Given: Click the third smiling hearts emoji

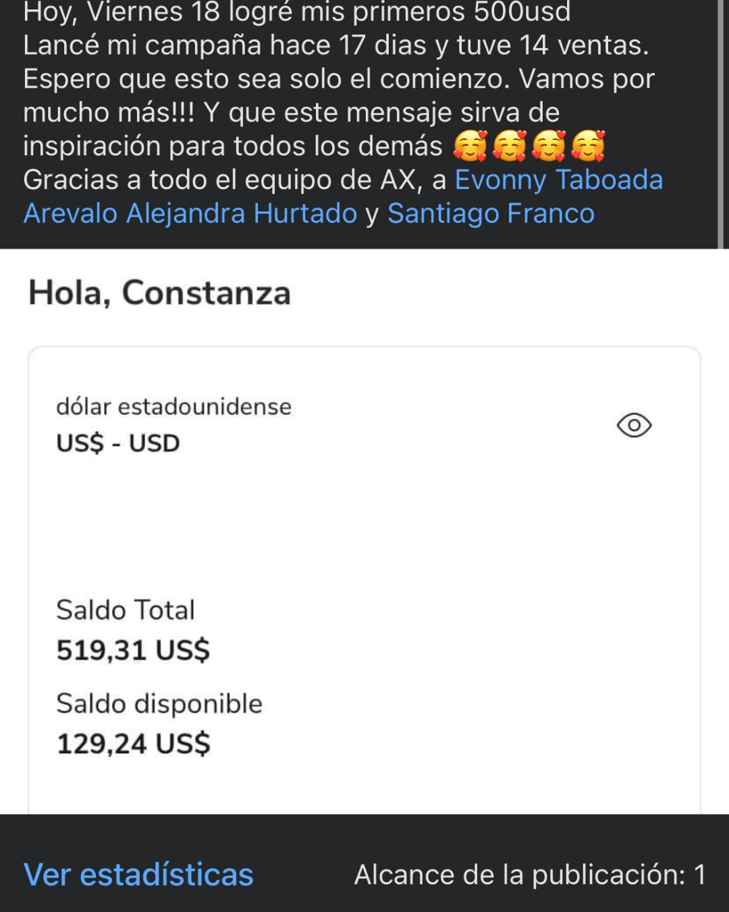Looking at the screenshot, I should [549, 147].
